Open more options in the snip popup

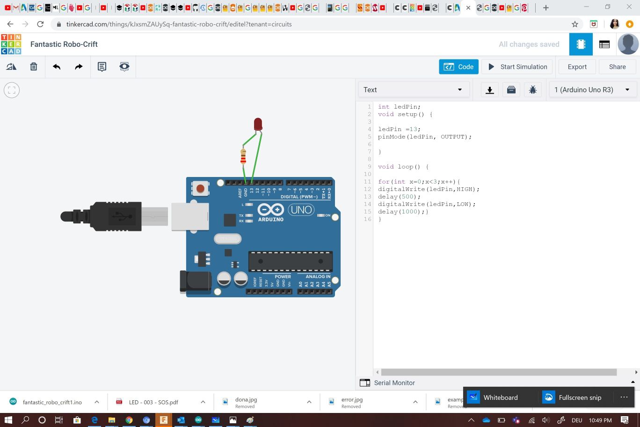tap(624, 398)
